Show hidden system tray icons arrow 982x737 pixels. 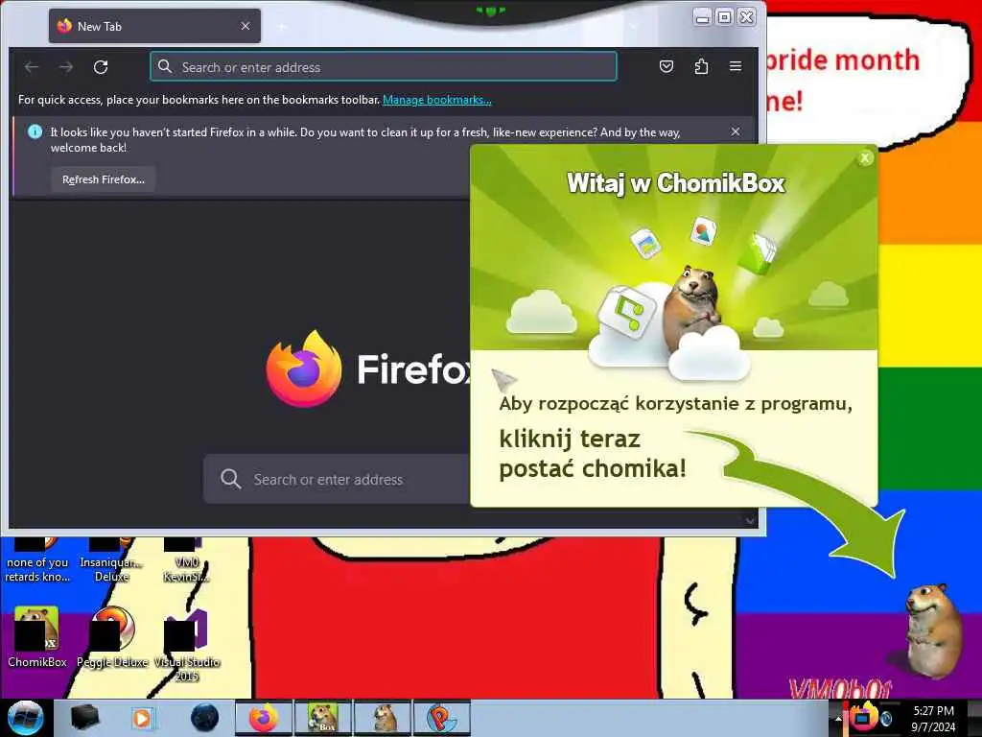click(x=838, y=718)
